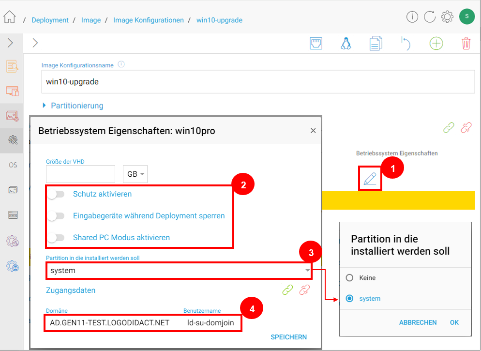The image size is (481, 351).
Task: Edit the Image Konfigurationsname field
Action: coord(258,82)
